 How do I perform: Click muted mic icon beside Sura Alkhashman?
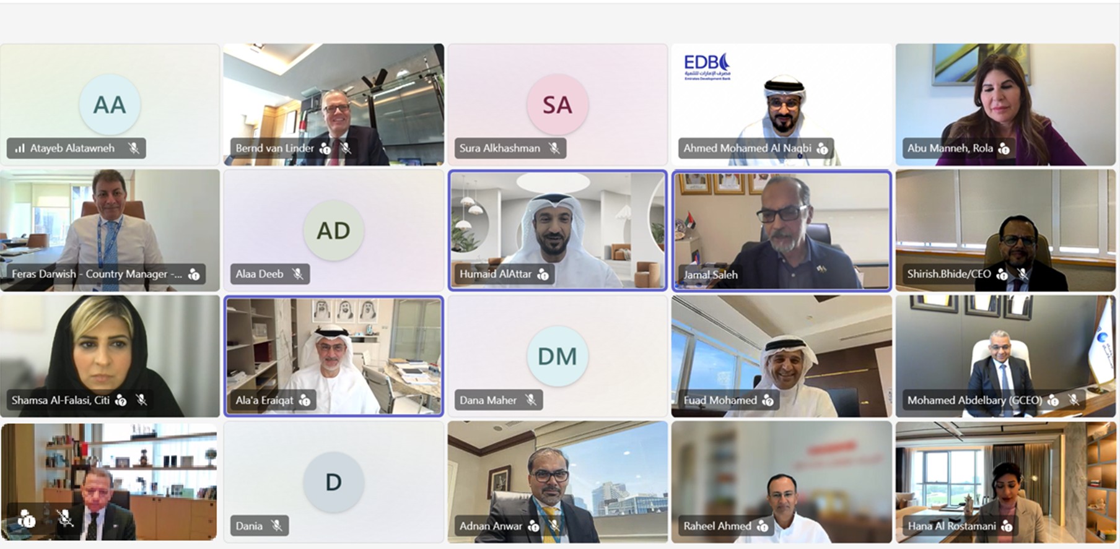(x=554, y=149)
